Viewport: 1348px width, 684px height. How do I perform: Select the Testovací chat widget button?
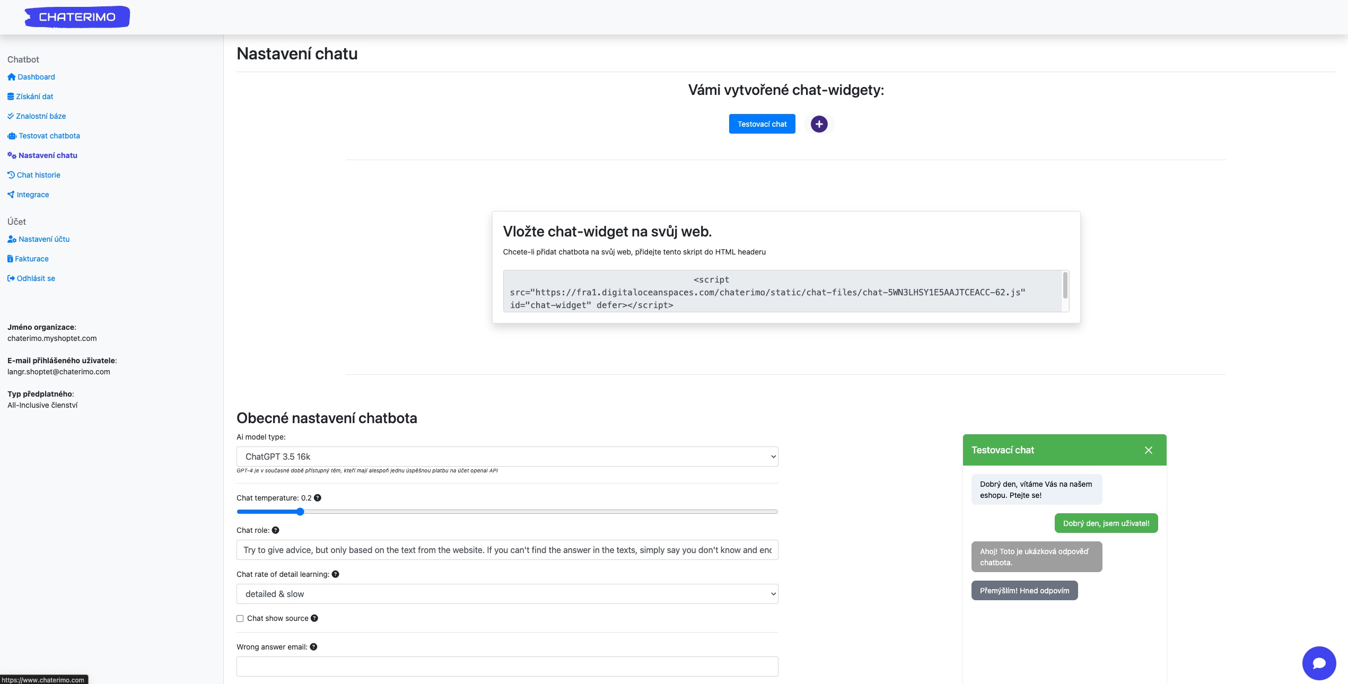point(762,124)
